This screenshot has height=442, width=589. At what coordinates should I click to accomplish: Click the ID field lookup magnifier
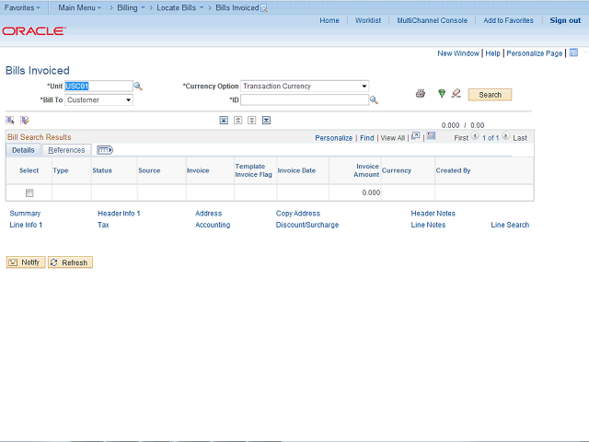(x=375, y=100)
